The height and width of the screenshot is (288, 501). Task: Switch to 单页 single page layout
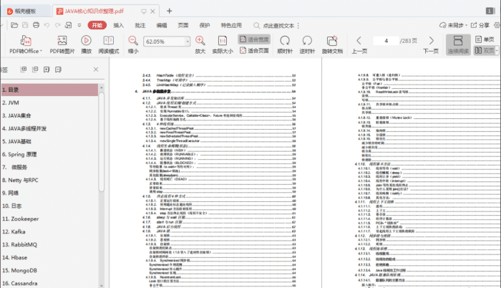[485, 39]
